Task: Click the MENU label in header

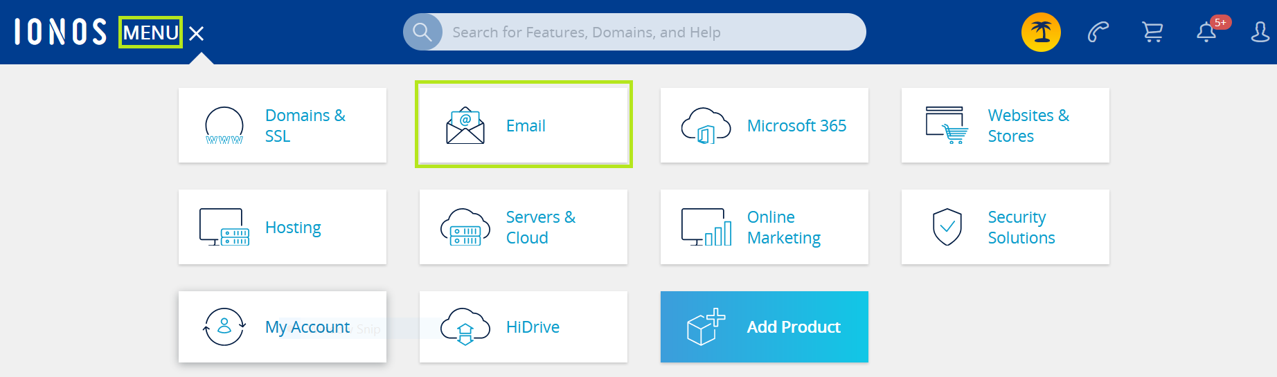Action: 150,33
